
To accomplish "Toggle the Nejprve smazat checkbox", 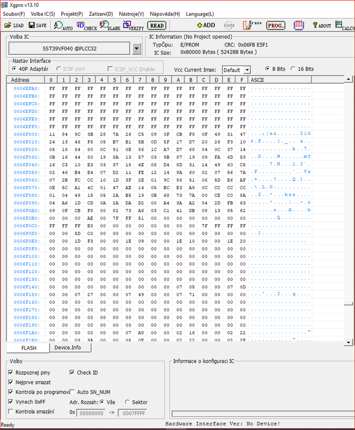I will (11, 382).
